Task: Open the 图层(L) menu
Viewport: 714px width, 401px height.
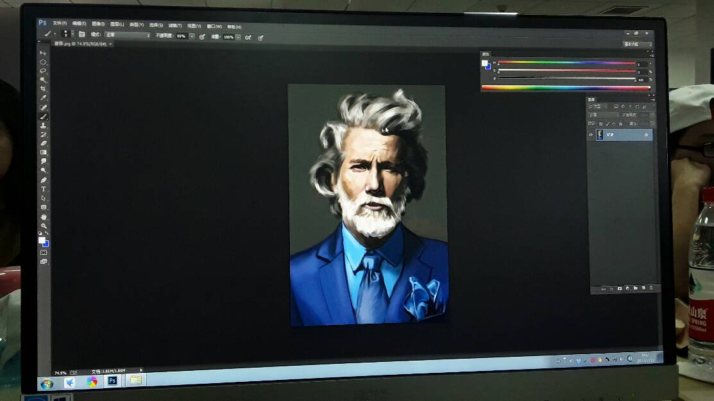Action: pyautogui.click(x=117, y=24)
